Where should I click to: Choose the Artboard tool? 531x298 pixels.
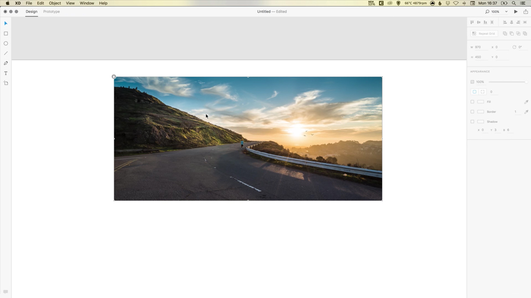6,83
